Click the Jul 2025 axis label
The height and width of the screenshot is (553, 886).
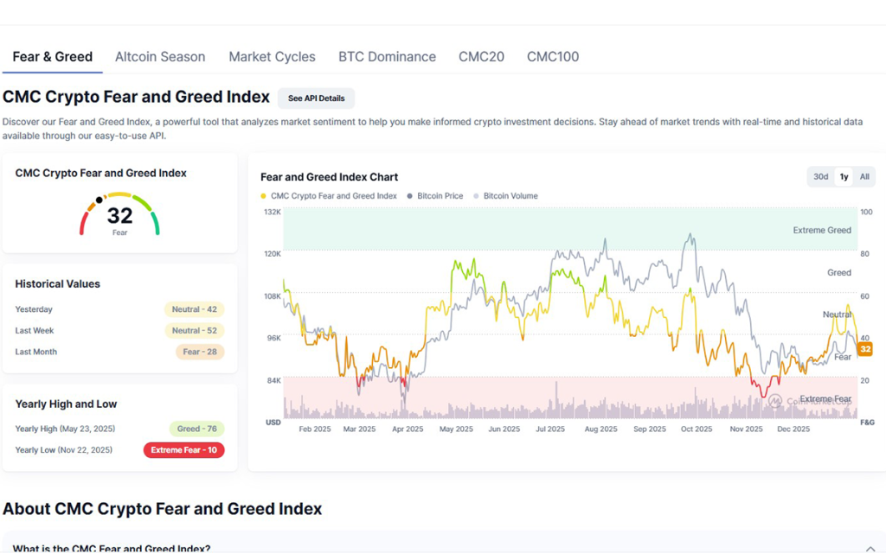pos(549,429)
